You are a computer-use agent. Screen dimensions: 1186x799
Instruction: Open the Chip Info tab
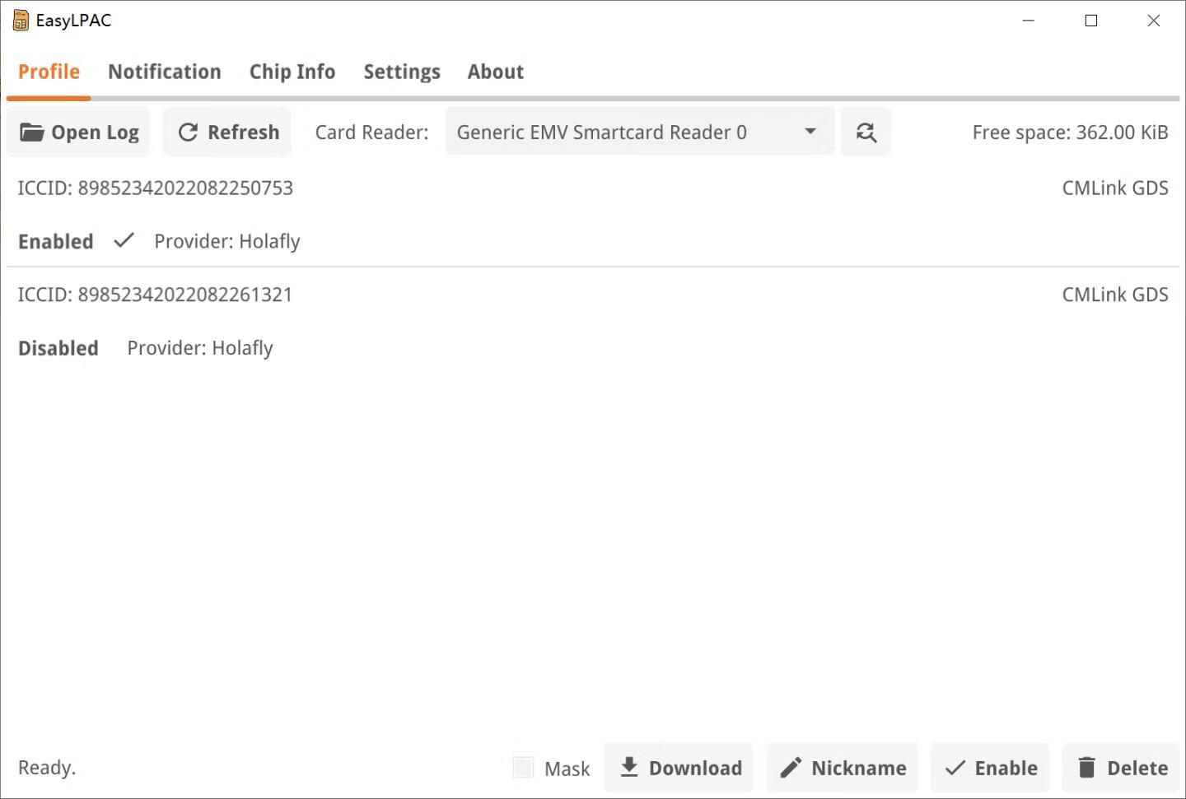(292, 72)
